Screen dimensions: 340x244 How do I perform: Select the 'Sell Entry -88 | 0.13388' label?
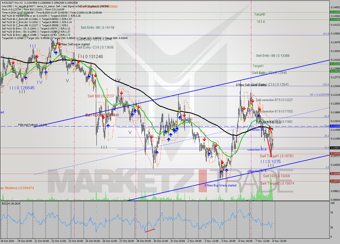[273, 55]
